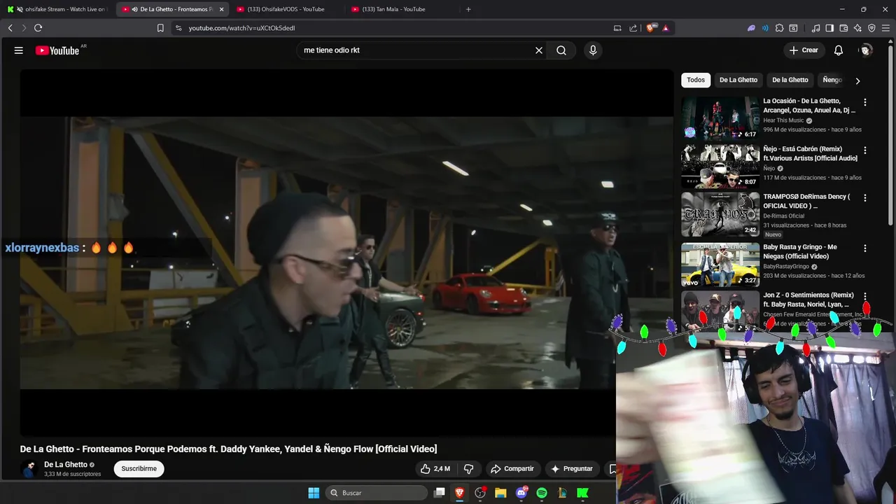Screen dimensions: 896x504
Task: Switch to ohsifake Stream browser tab
Action: 57,9
